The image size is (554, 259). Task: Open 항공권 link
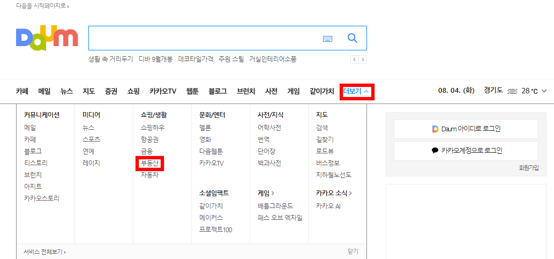[149, 139]
